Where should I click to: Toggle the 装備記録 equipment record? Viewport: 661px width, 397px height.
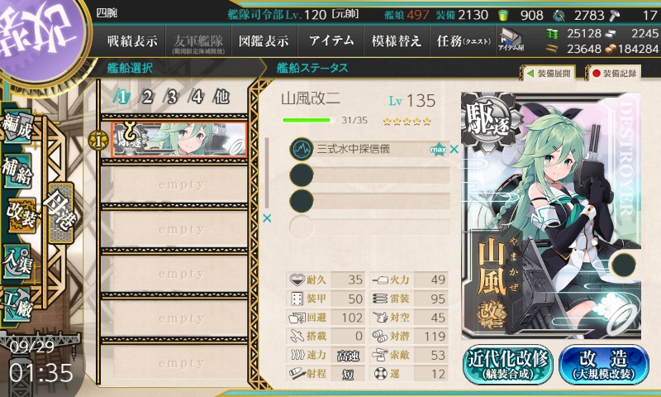pyautogui.click(x=614, y=74)
